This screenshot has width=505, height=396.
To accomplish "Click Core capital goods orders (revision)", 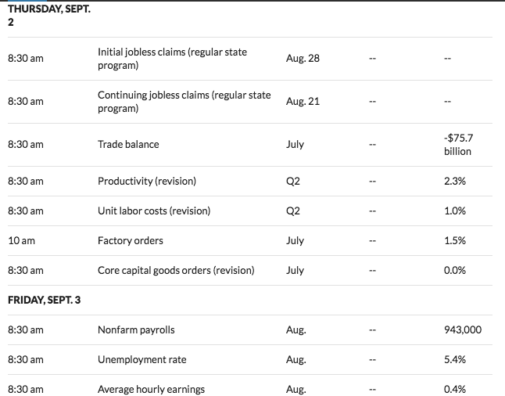I will click(176, 270).
